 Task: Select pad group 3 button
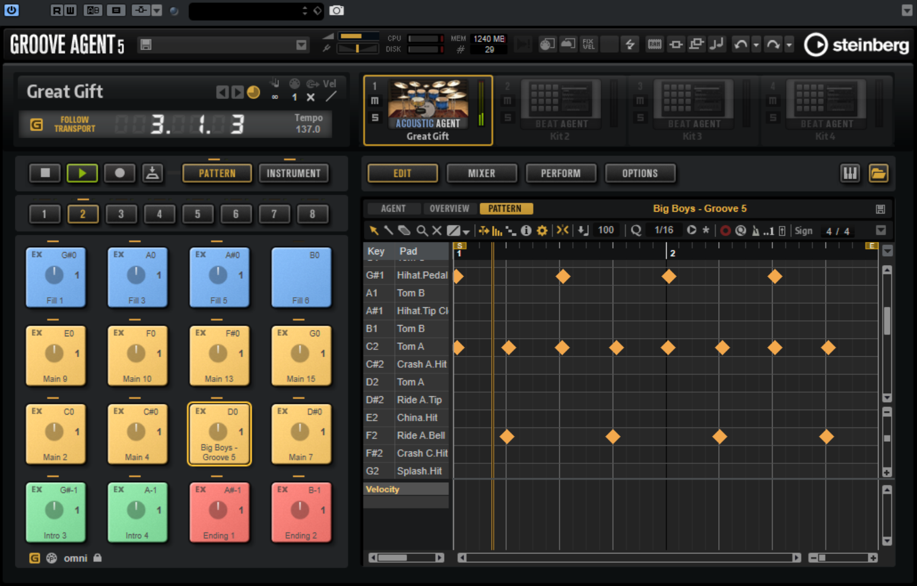point(121,214)
